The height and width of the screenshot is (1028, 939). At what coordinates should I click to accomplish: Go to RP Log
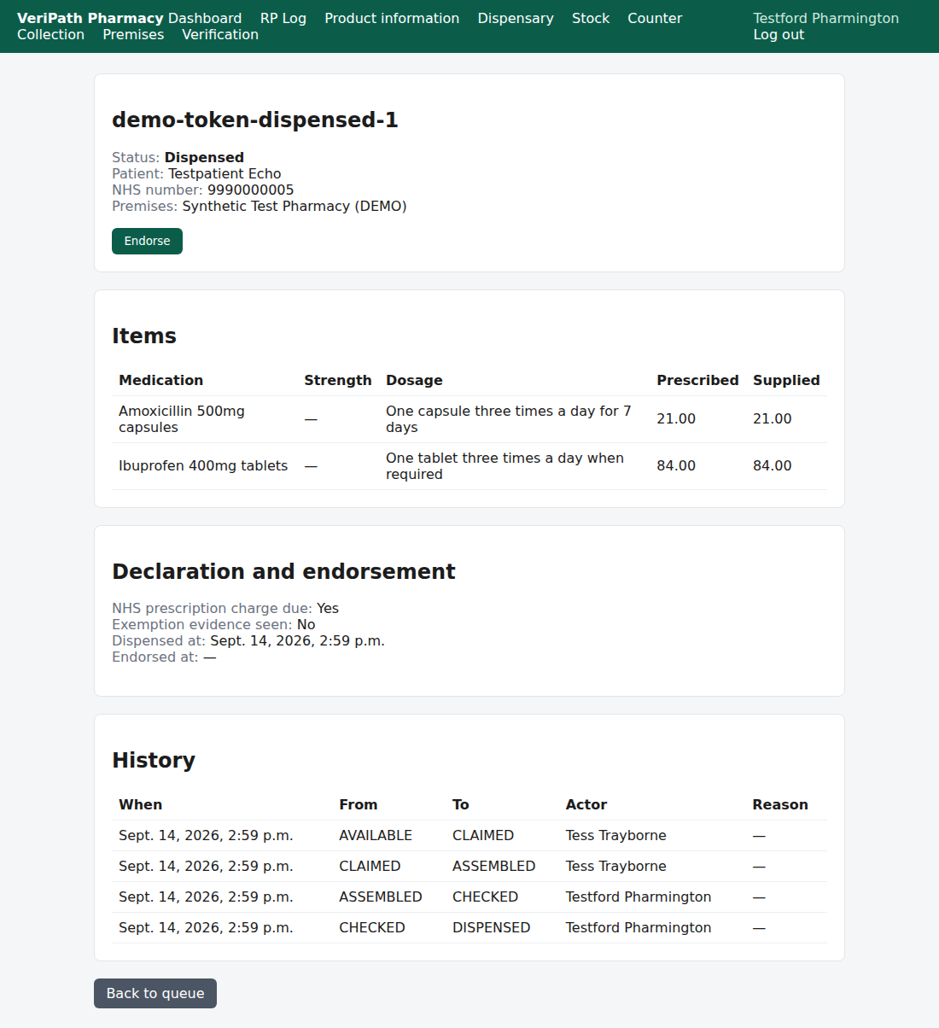283,18
